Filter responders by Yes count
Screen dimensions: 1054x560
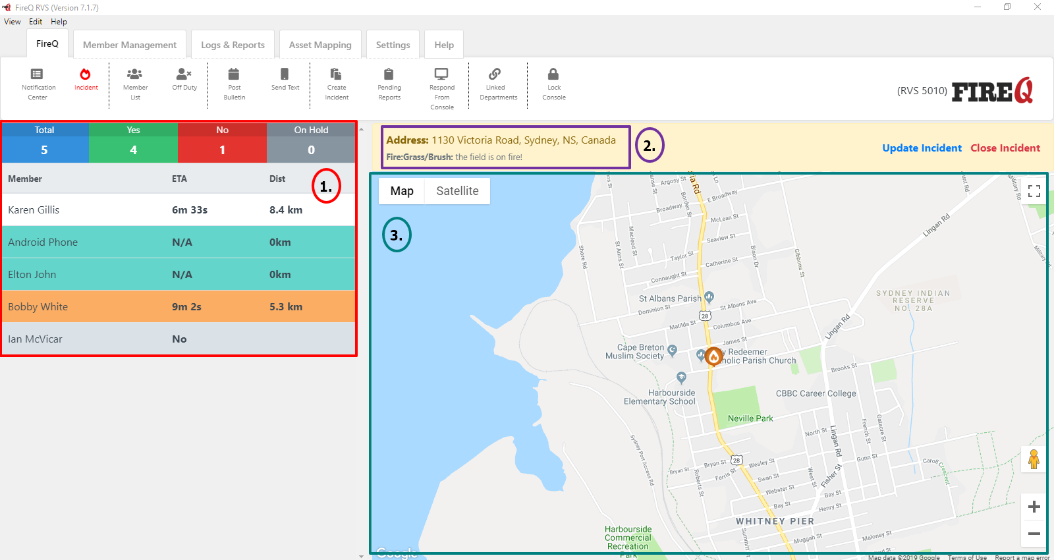[134, 142]
